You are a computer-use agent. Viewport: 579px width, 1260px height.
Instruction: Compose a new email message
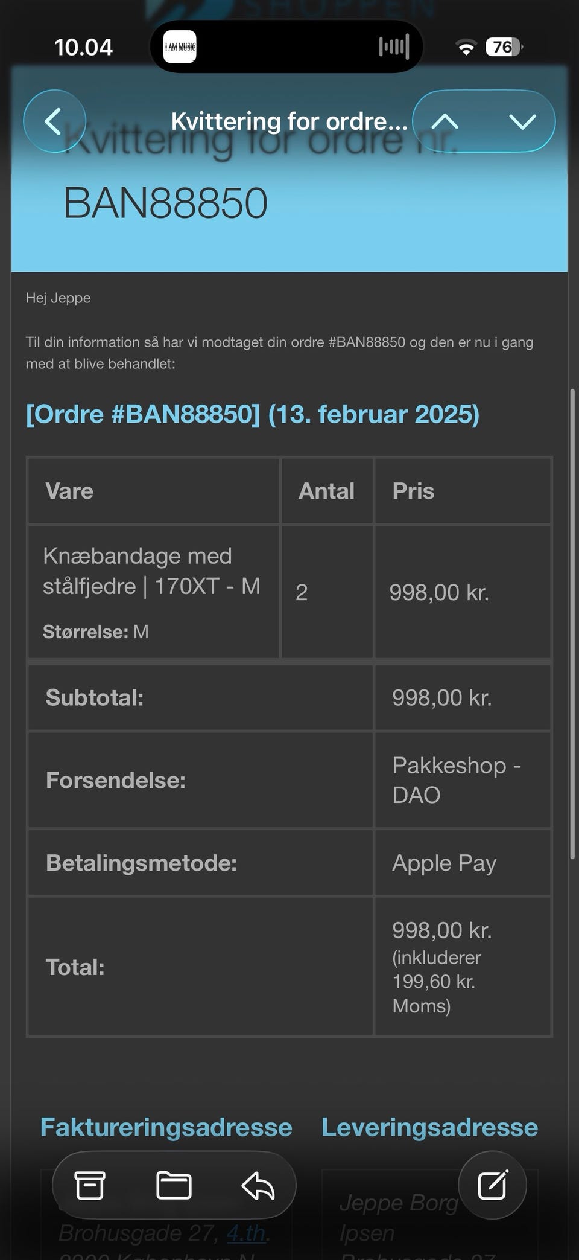[x=492, y=1185]
